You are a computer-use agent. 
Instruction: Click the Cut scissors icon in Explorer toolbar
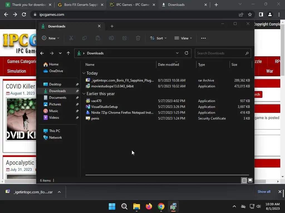tap(71, 38)
